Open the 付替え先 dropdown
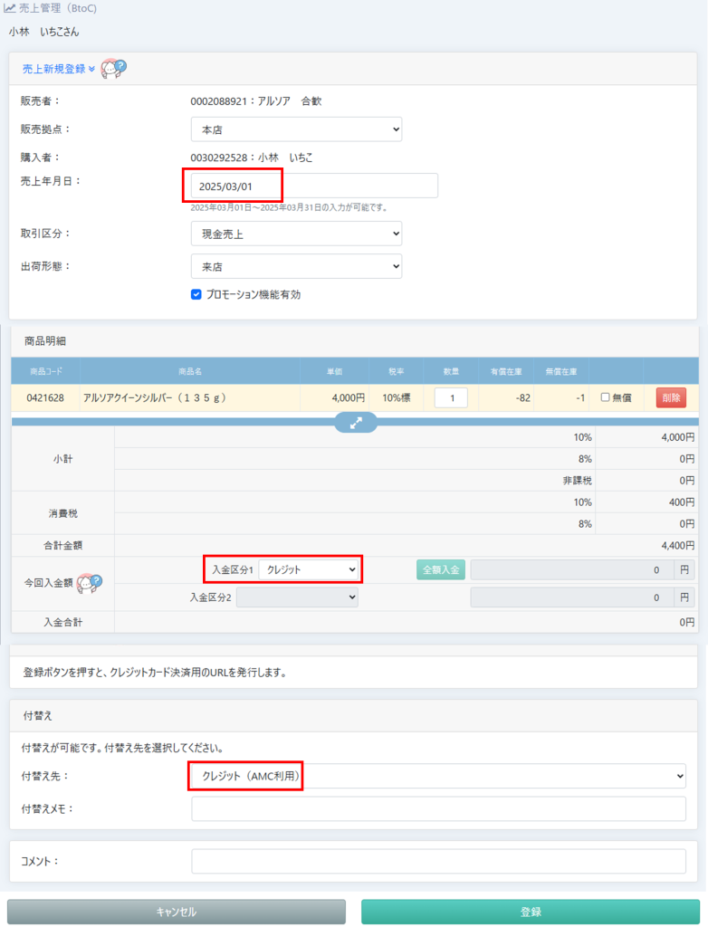The width and height of the screenshot is (708, 927). [x=438, y=776]
